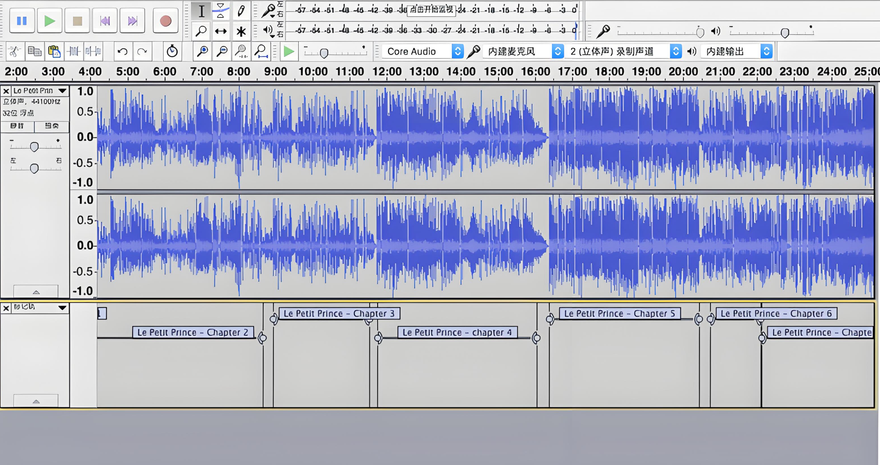This screenshot has width=880, height=465.
Task: Click 12:00 on the timeline ruler
Action: click(x=386, y=72)
